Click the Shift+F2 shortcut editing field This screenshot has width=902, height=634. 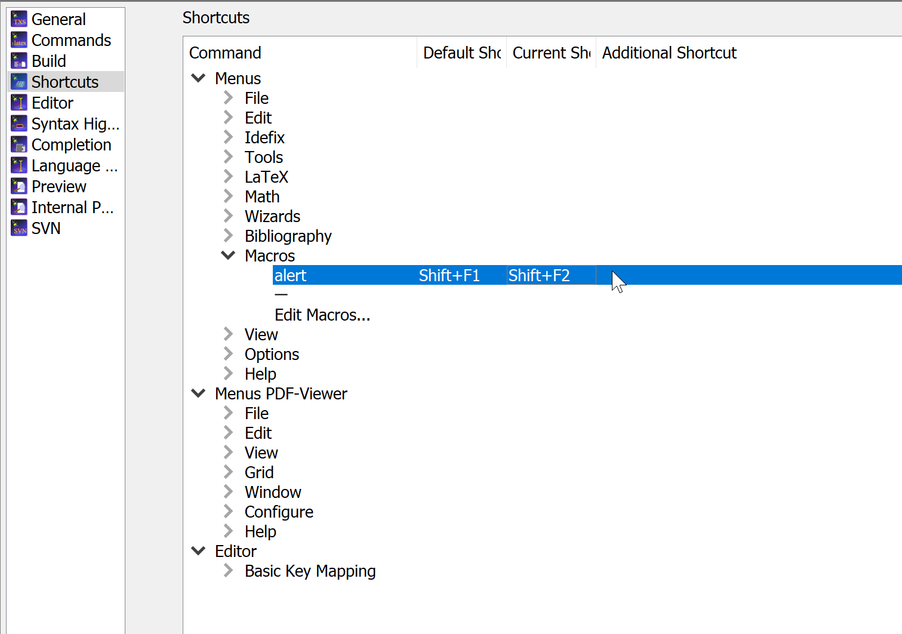[550, 275]
